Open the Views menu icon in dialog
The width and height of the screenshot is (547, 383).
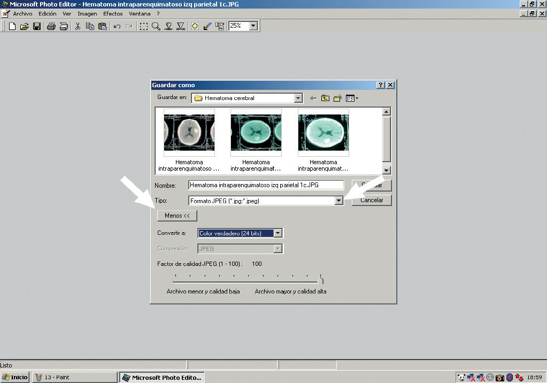click(351, 98)
